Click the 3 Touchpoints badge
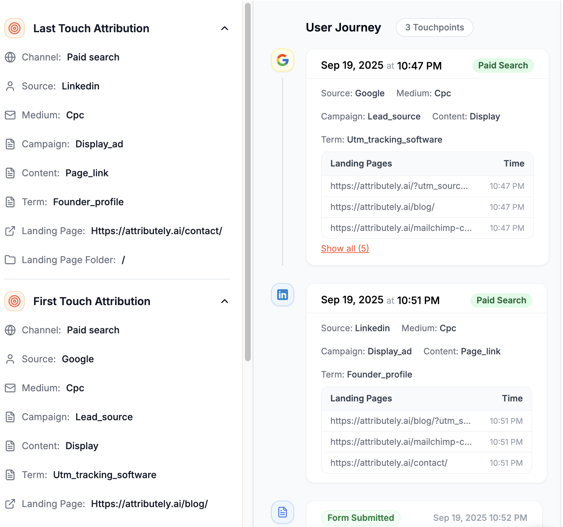Image resolution: width=563 pixels, height=527 pixels. click(434, 28)
